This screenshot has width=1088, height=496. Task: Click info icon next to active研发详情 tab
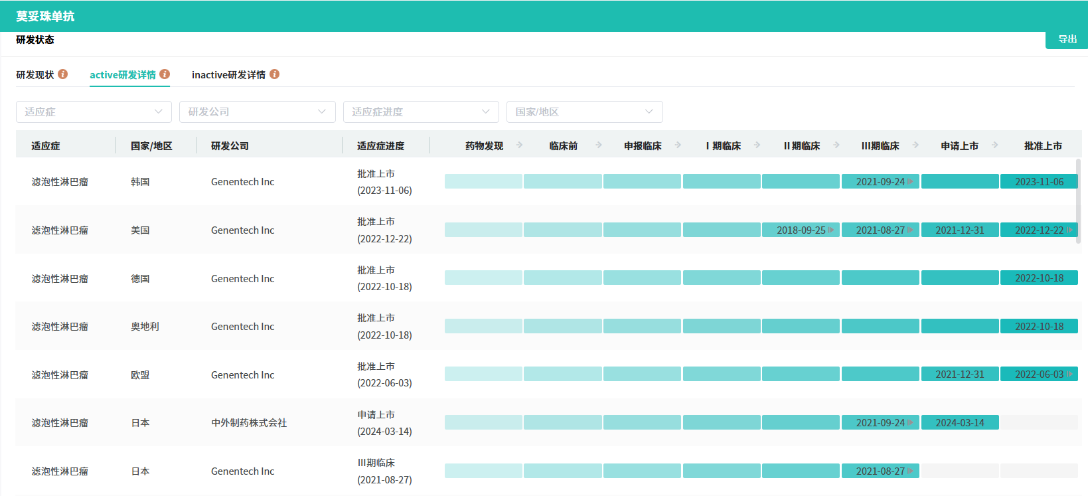pyautogui.click(x=165, y=74)
